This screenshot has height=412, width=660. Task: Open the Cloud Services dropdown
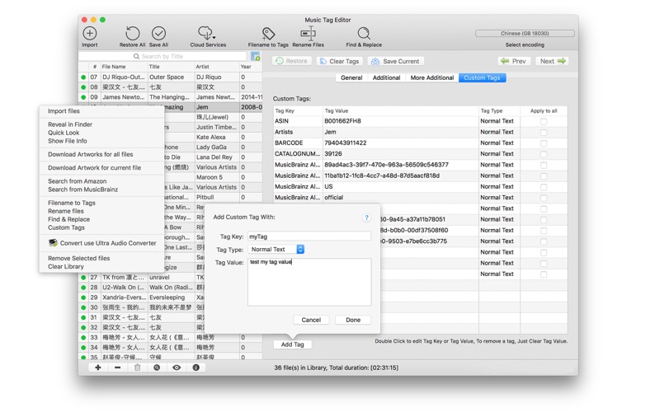tap(207, 34)
